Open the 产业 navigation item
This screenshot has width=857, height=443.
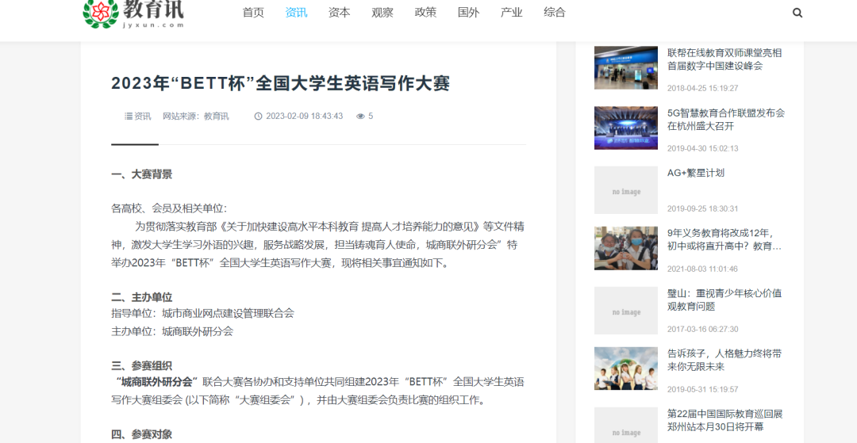click(512, 13)
